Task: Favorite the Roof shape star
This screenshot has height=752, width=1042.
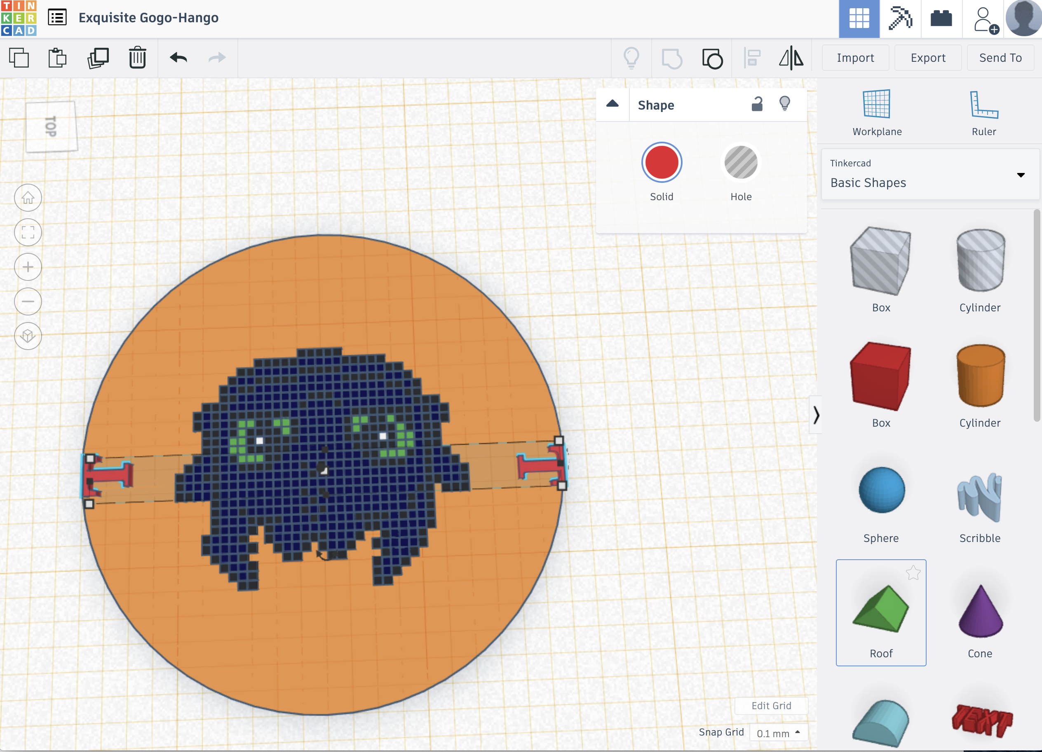Action: [x=913, y=572]
